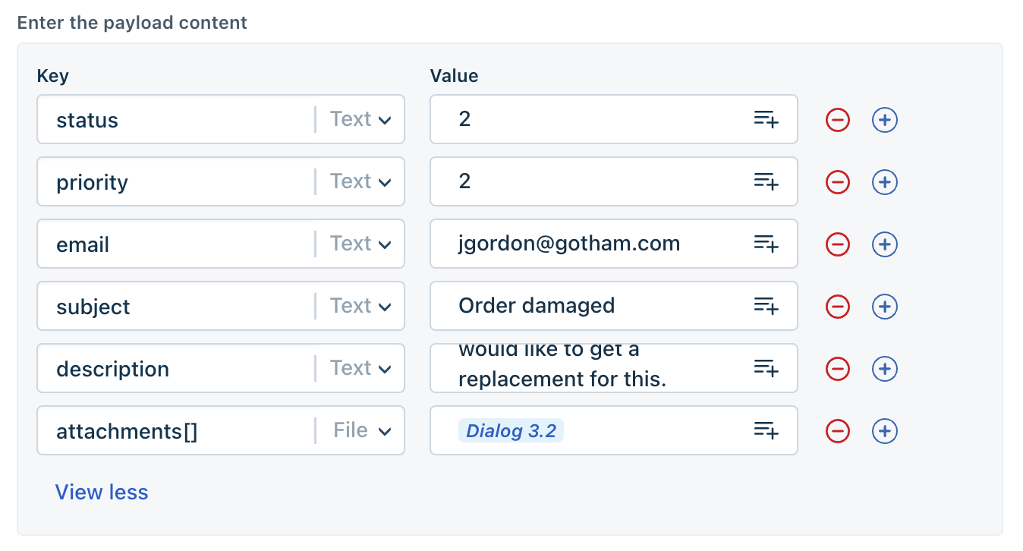Select the Dialog 3.2 placeholder tag
Image resolution: width=1023 pixels, height=551 pixels.
[511, 431]
